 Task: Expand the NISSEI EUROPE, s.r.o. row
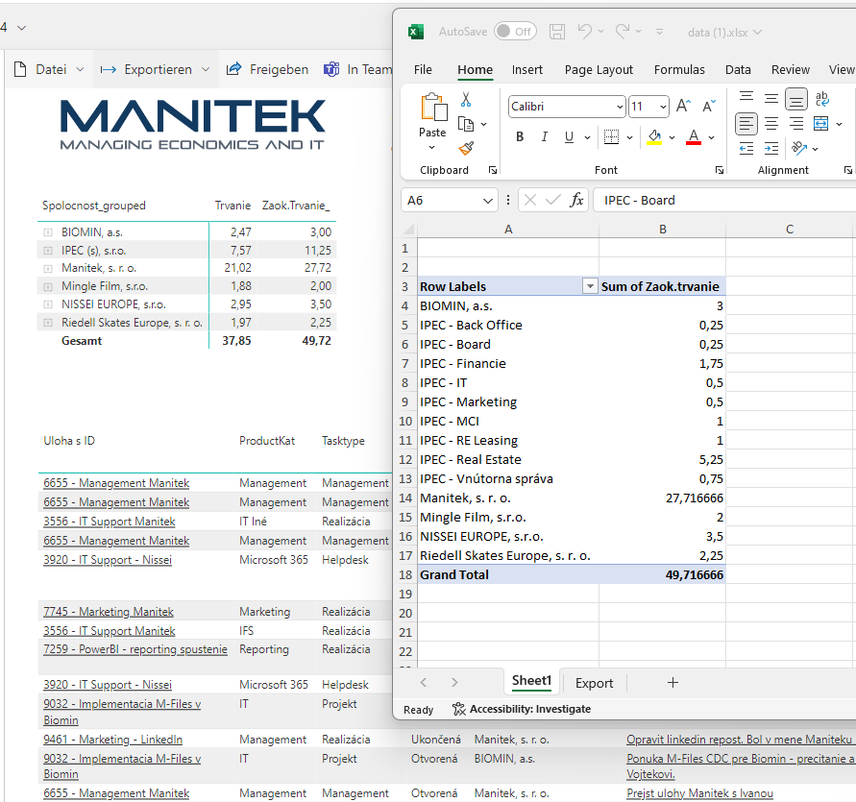48,304
